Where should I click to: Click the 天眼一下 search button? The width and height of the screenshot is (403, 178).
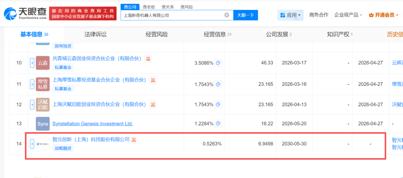246,15
